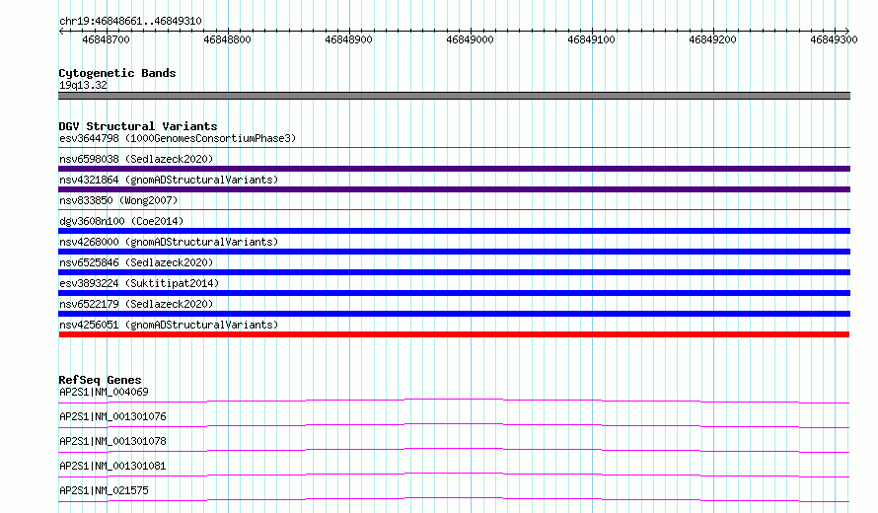Open transcript AP2S1|NM_001301076
Viewport: 878px width, 513px height.
[112, 416]
